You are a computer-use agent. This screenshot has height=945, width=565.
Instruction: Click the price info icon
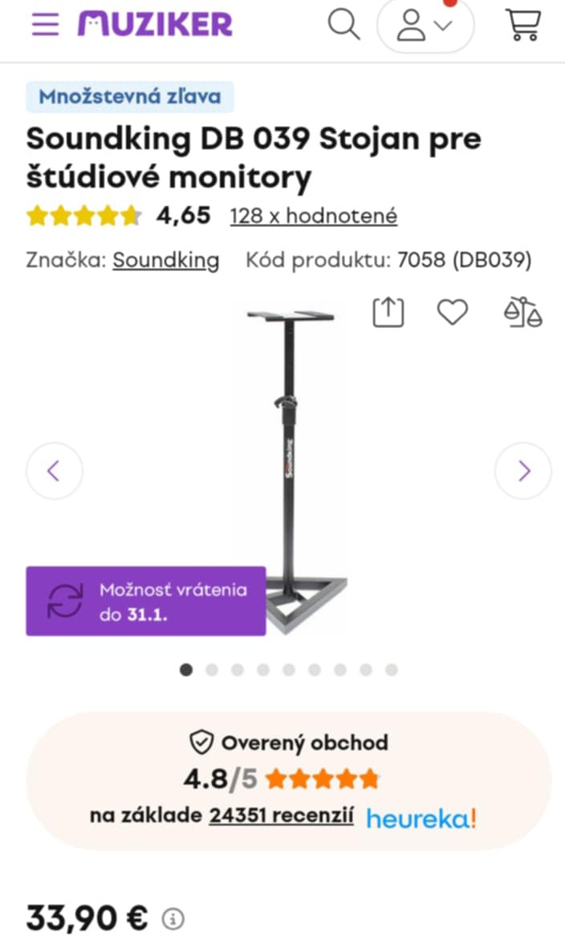point(172,918)
